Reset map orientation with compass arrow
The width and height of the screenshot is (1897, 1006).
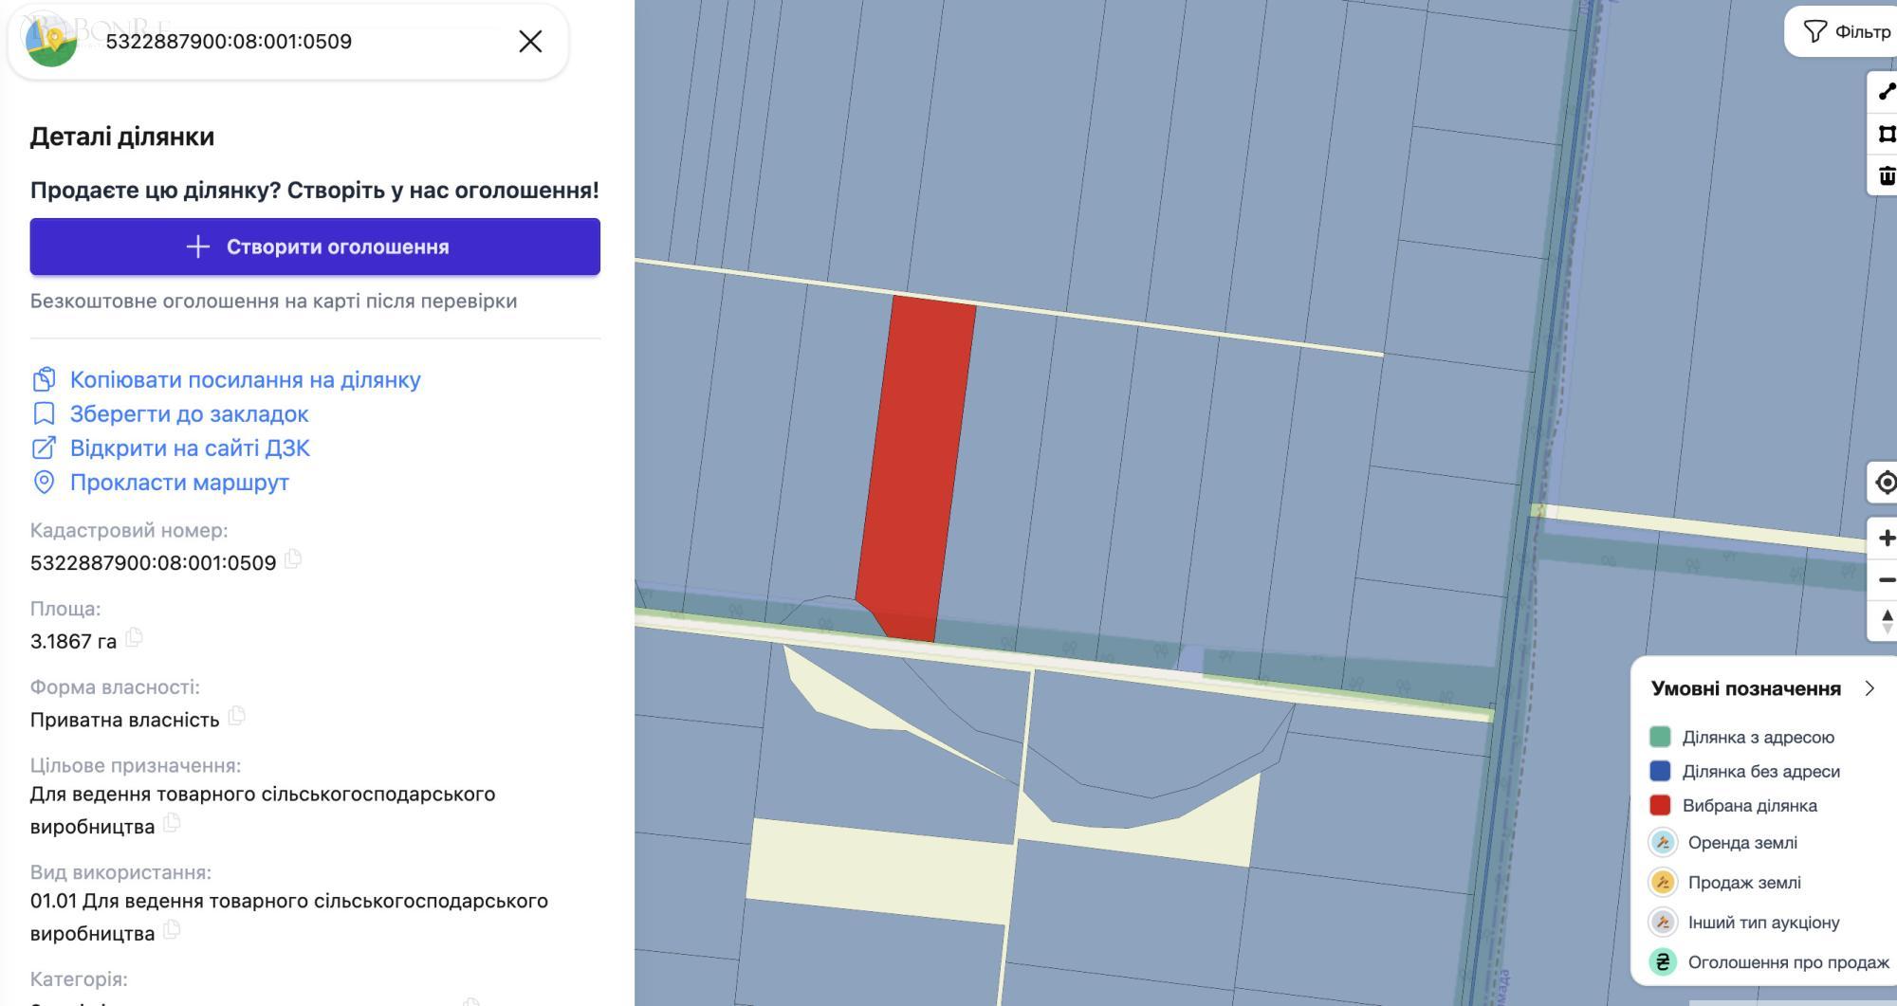coord(1886,622)
